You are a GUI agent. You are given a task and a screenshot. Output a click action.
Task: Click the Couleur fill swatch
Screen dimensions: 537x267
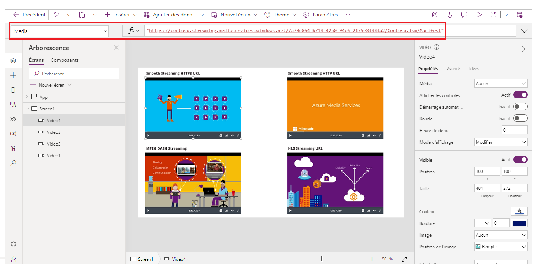click(519, 211)
